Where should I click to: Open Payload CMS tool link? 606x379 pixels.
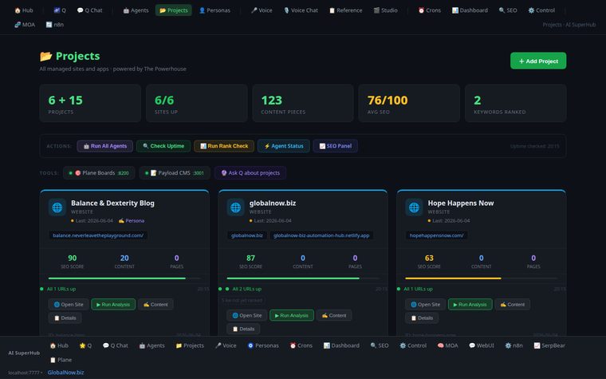pos(175,173)
